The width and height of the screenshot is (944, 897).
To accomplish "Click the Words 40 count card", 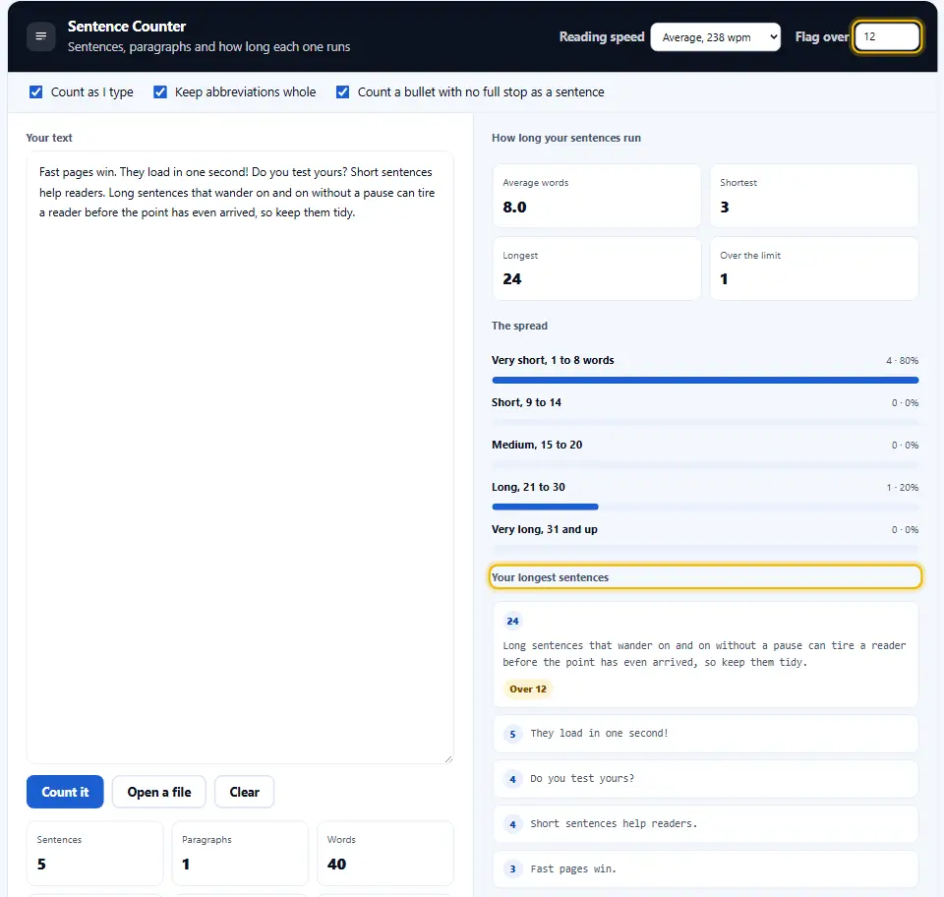I will point(385,853).
